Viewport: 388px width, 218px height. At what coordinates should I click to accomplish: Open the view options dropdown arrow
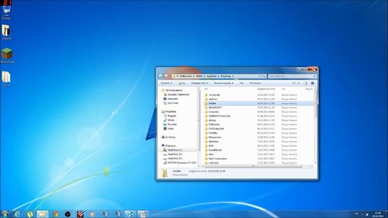tap(298, 83)
